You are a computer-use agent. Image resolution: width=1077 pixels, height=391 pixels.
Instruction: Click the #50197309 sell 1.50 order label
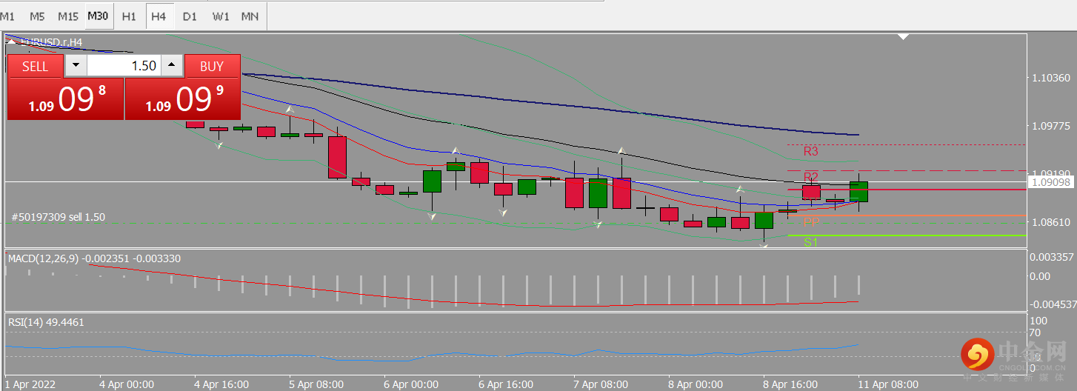tap(59, 217)
